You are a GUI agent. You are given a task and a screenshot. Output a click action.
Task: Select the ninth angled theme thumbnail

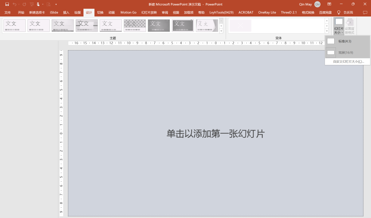207,25
